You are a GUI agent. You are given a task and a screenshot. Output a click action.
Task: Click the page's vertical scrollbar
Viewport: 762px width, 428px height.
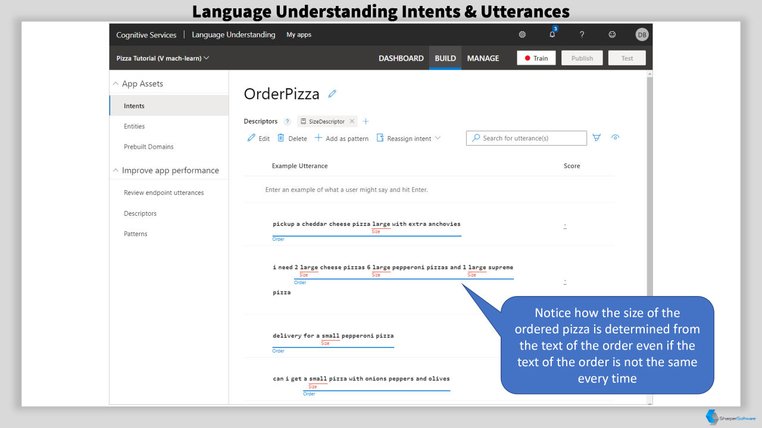(649, 238)
